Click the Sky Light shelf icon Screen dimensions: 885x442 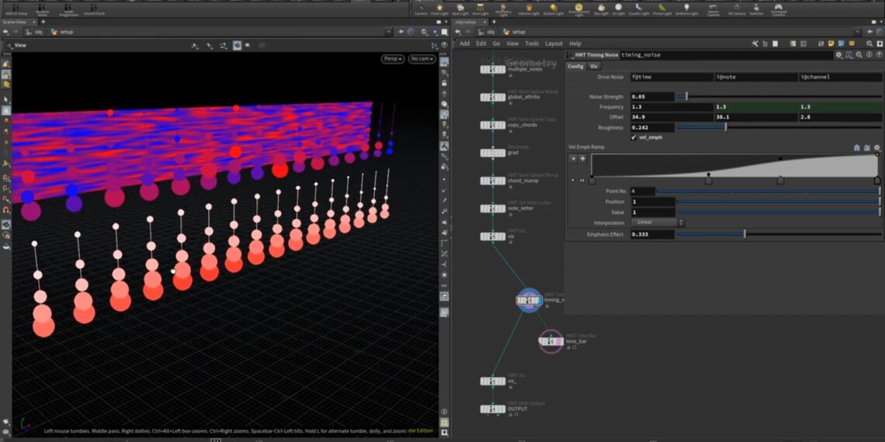point(602,7)
